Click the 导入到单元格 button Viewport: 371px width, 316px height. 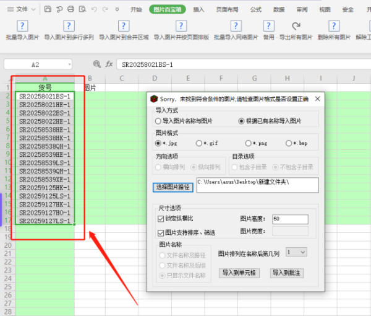[x=240, y=273]
